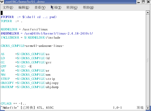The height and width of the screenshot is (111, 151).
Task: Open the 终端(T) menu
Action: tap(56, 7)
